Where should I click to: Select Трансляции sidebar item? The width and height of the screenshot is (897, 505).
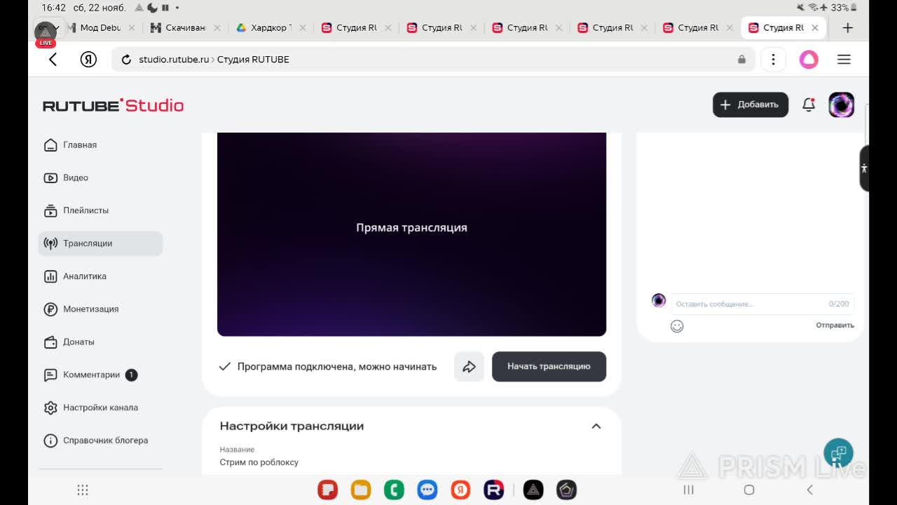coord(100,243)
